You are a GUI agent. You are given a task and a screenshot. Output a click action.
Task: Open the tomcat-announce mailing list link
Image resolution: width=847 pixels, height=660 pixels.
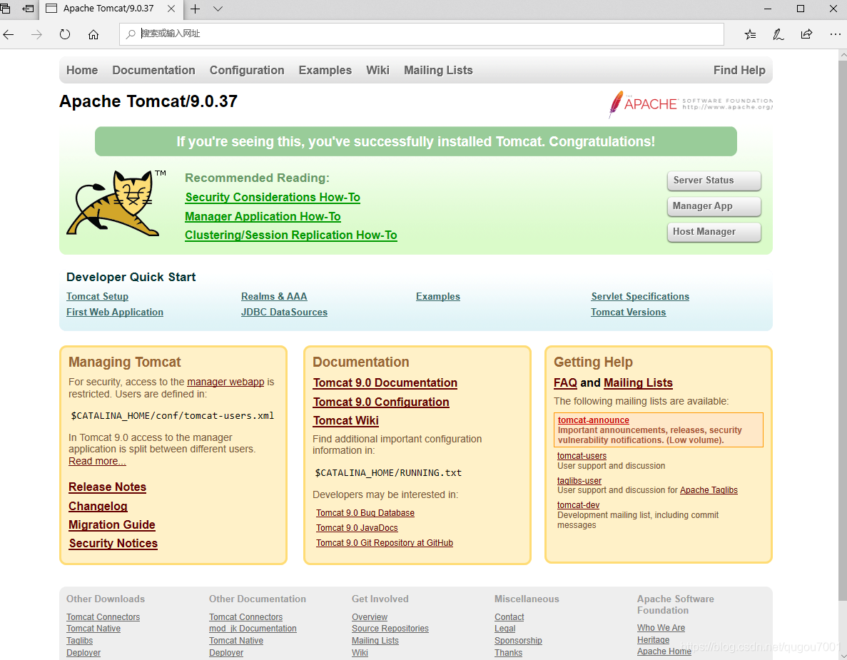click(594, 420)
